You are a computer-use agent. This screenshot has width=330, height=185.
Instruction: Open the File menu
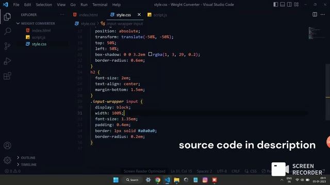(x=16, y=5)
